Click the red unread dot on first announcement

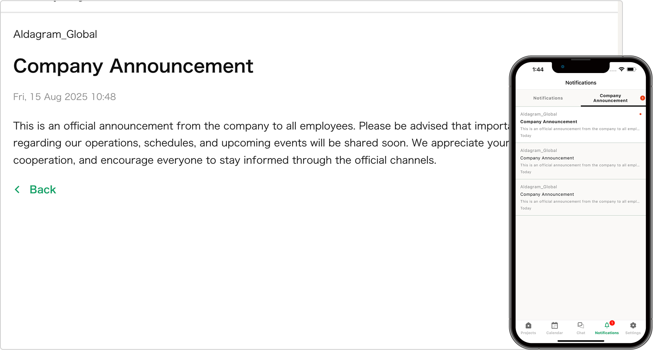640,114
